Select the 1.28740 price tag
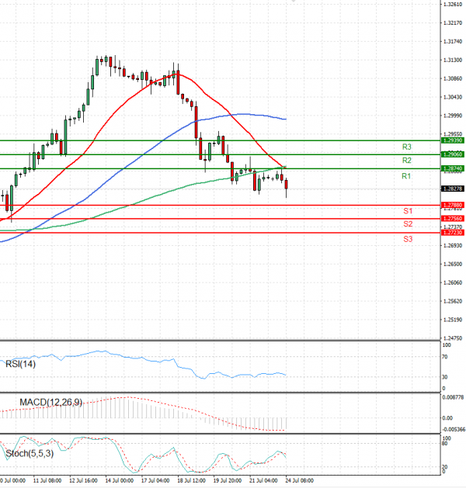 pyautogui.click(x=453, y=168)
